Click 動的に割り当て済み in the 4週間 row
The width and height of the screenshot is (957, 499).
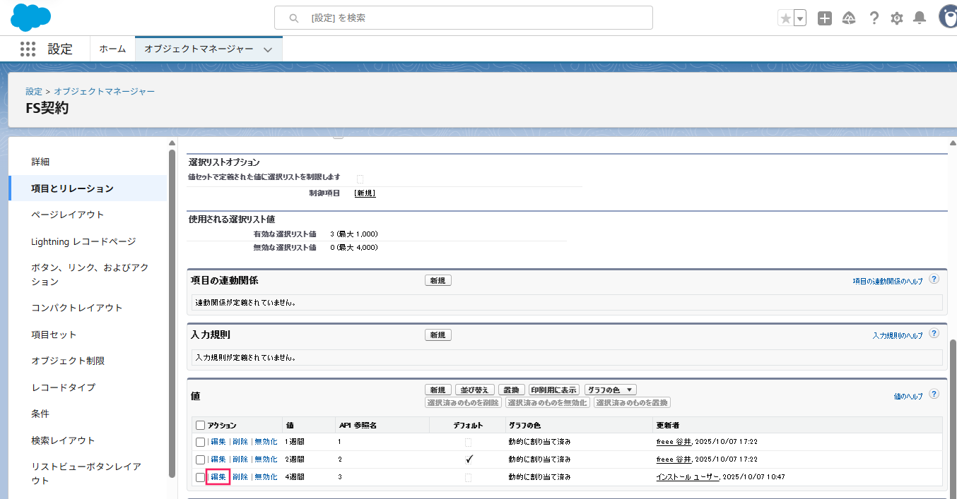coord(539,477)
